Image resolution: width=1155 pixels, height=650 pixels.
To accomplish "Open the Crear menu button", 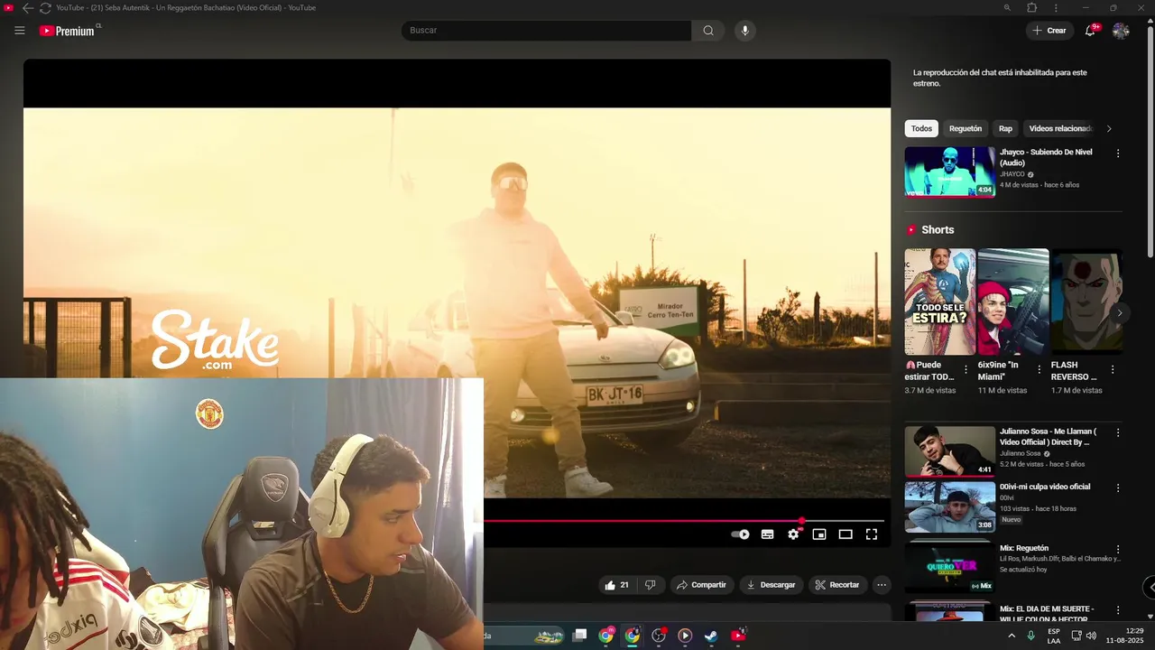I will [1049, 31].
